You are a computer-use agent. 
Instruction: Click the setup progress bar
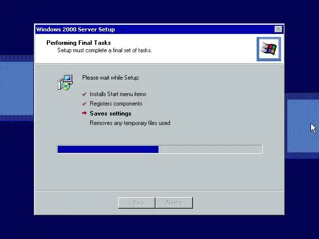click(x=159, y=149)
